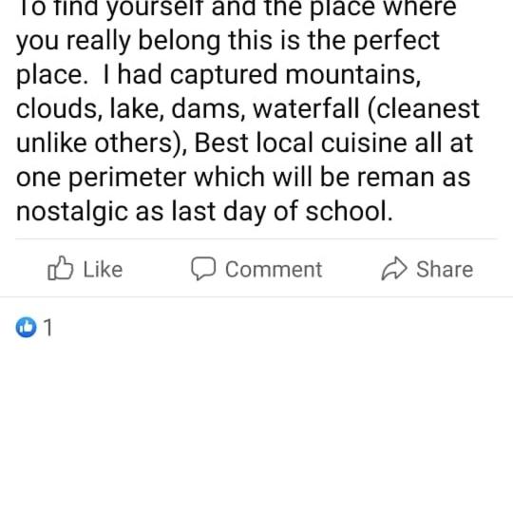Click the word "perimeter" in the post
The width and height of the screenshot is (513, 513).
tap(127, 178)
